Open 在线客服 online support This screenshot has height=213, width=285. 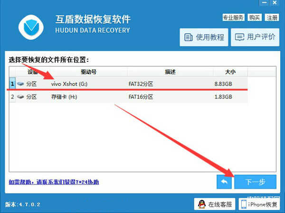coord(215,204)
